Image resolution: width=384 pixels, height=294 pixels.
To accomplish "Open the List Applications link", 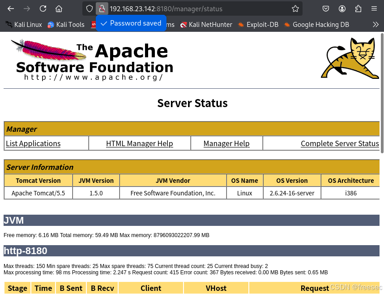I will coord(33,143).
